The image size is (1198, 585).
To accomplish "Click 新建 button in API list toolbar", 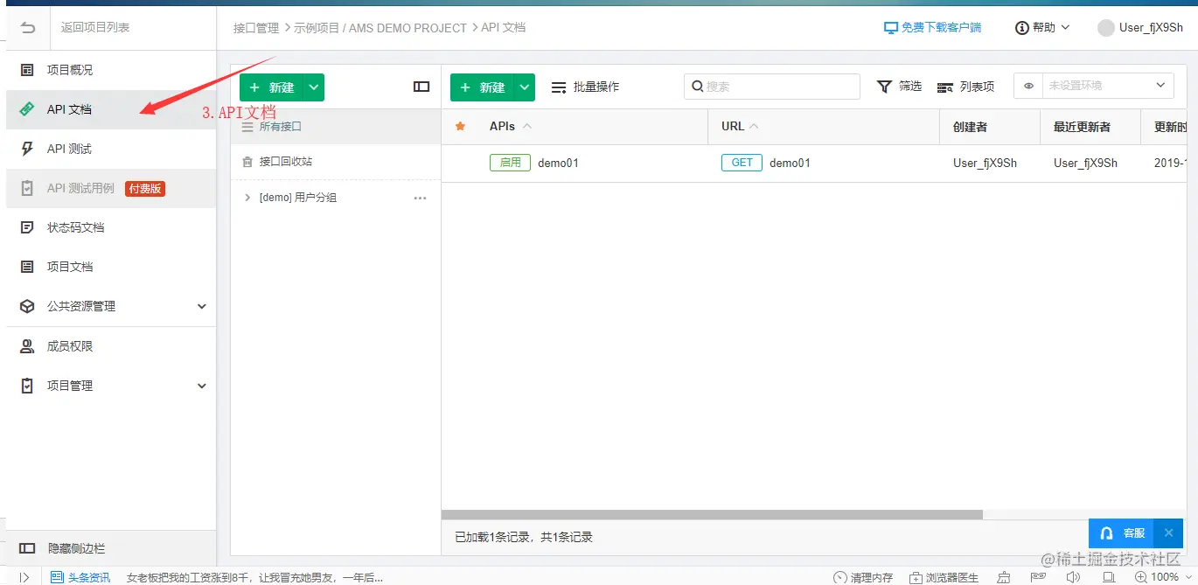I will (x=482, y=87).
